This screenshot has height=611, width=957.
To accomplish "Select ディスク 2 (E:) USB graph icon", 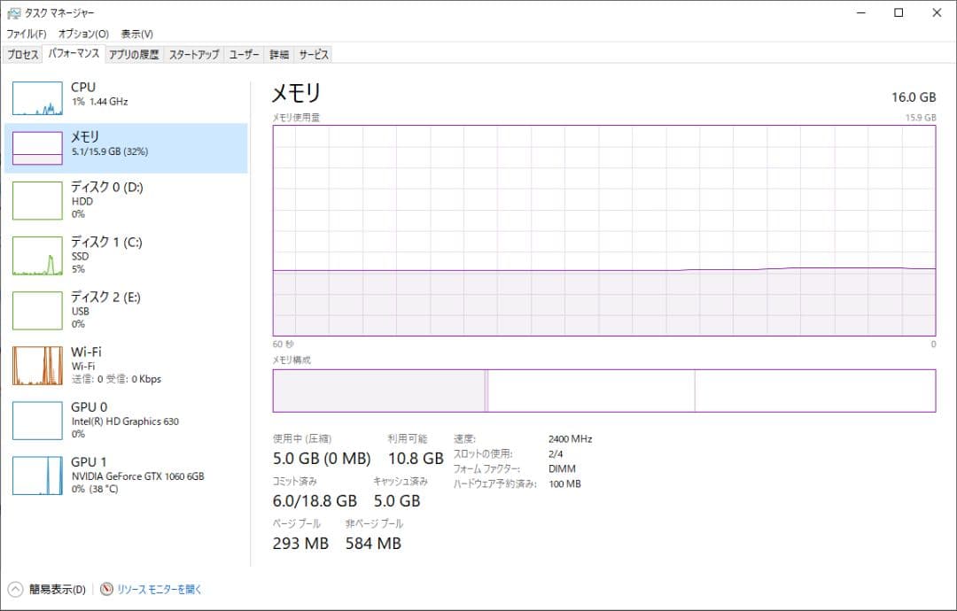I will (37, 310).
